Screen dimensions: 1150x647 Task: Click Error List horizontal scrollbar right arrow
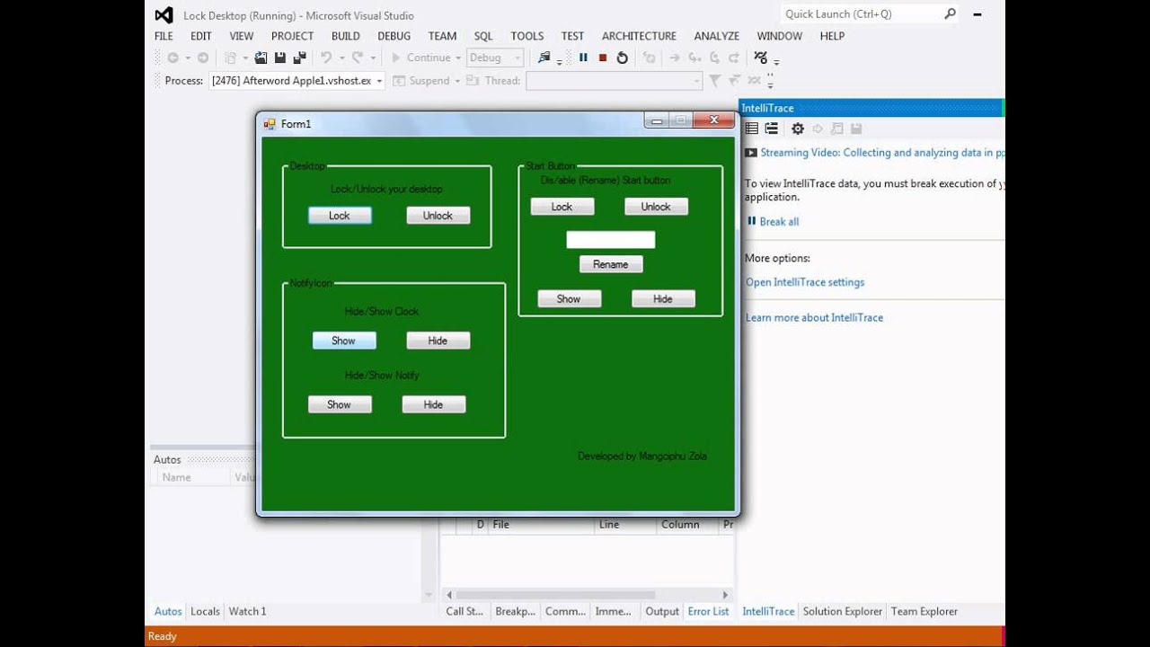click(x=726, y=595)
